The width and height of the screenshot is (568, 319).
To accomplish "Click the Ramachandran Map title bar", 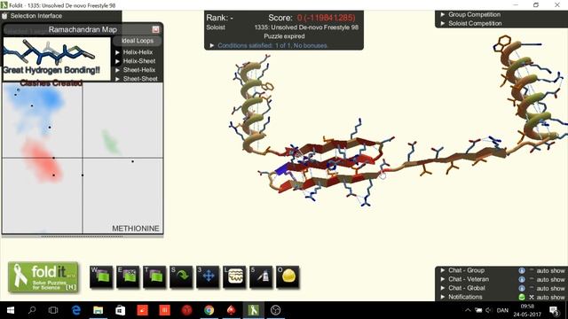I will click(83, 29).
